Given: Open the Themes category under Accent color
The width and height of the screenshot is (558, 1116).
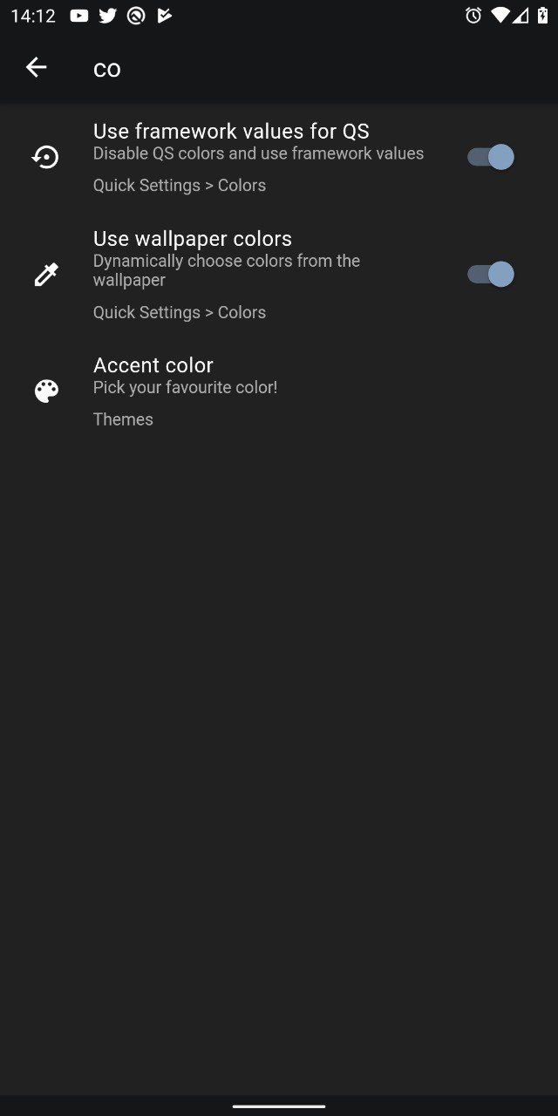Looking at the screenshot, I should 123,419.
